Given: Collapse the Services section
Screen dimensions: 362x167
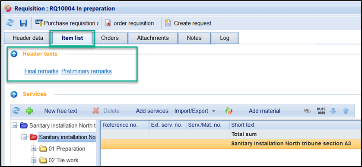Looking at the screenshot, I should click(14, 94).
